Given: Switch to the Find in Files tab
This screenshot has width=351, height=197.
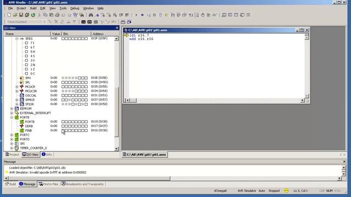Looking at the screenshot, I should 48,184.
